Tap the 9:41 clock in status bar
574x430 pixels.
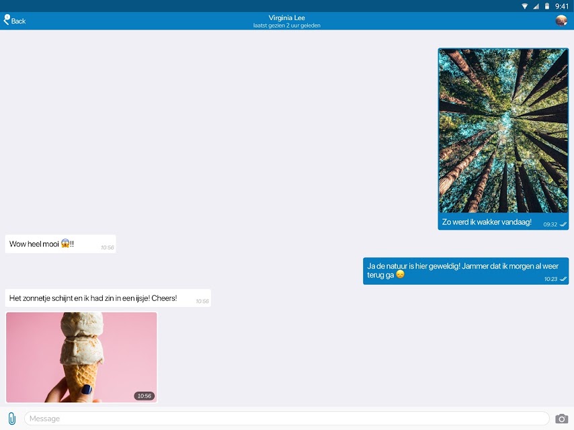pos(561,6)
